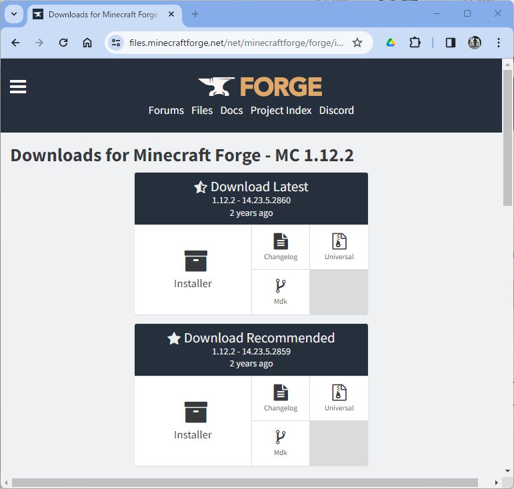Expand the tab search dropdown arrow
The image size is (514, 489).
tap(14, 14)
